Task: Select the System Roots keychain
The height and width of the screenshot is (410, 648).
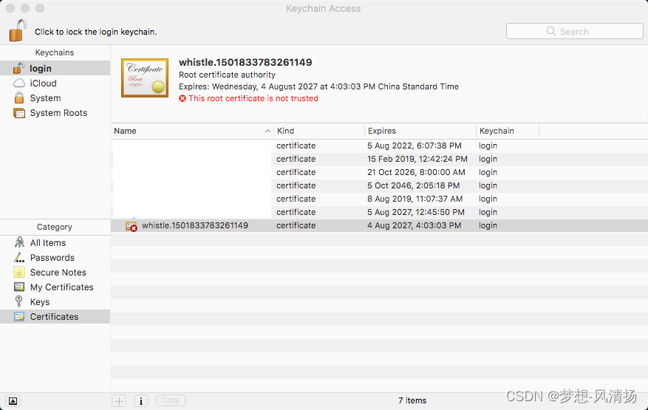Action: coord(55,113)
